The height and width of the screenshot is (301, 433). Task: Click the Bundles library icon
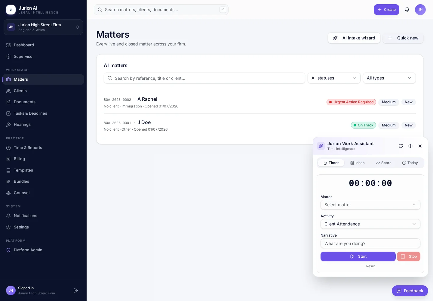[8, 182]
